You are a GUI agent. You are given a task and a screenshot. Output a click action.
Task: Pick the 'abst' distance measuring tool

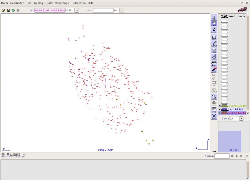coord(214,37)
